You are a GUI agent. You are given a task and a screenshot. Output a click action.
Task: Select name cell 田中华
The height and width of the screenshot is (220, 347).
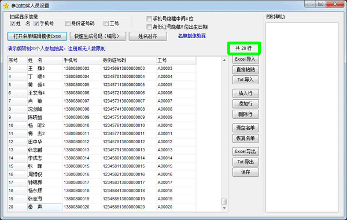[x=45, y=142]
